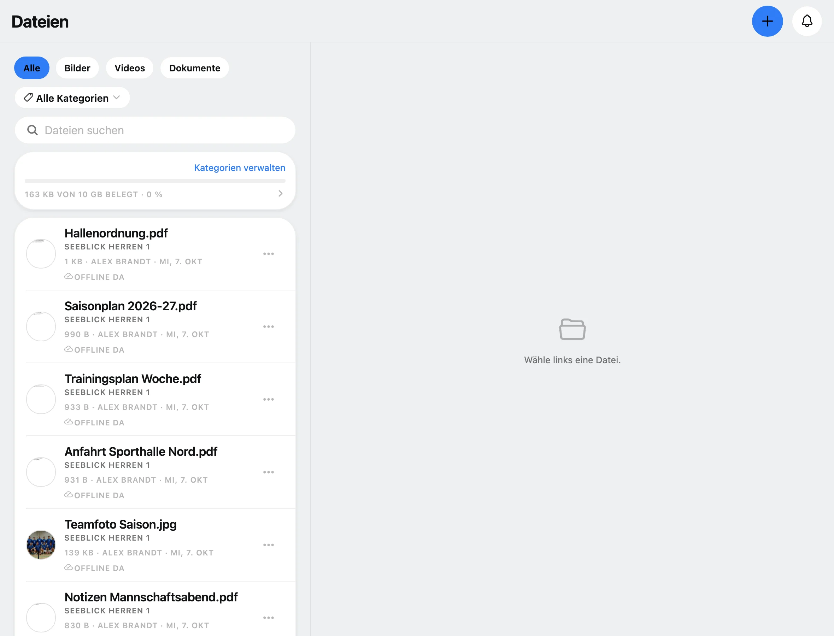Select the Alle filter tab
The height and width of the screenshot is (636, 834).
coord(32,68)
